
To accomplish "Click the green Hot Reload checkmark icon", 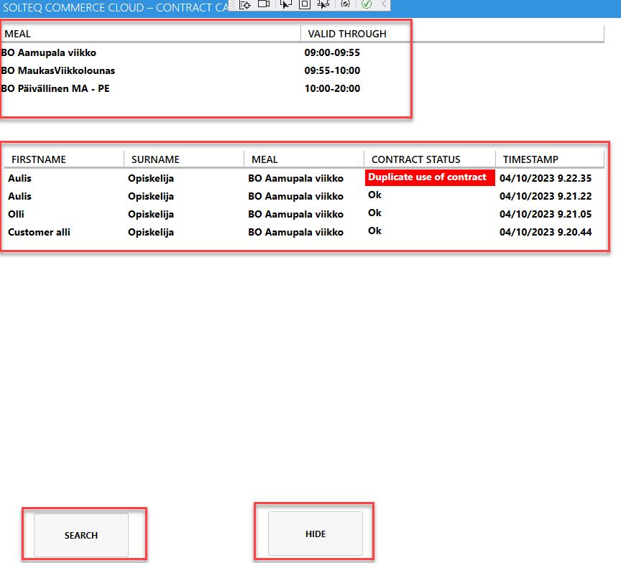I will 367,4.
